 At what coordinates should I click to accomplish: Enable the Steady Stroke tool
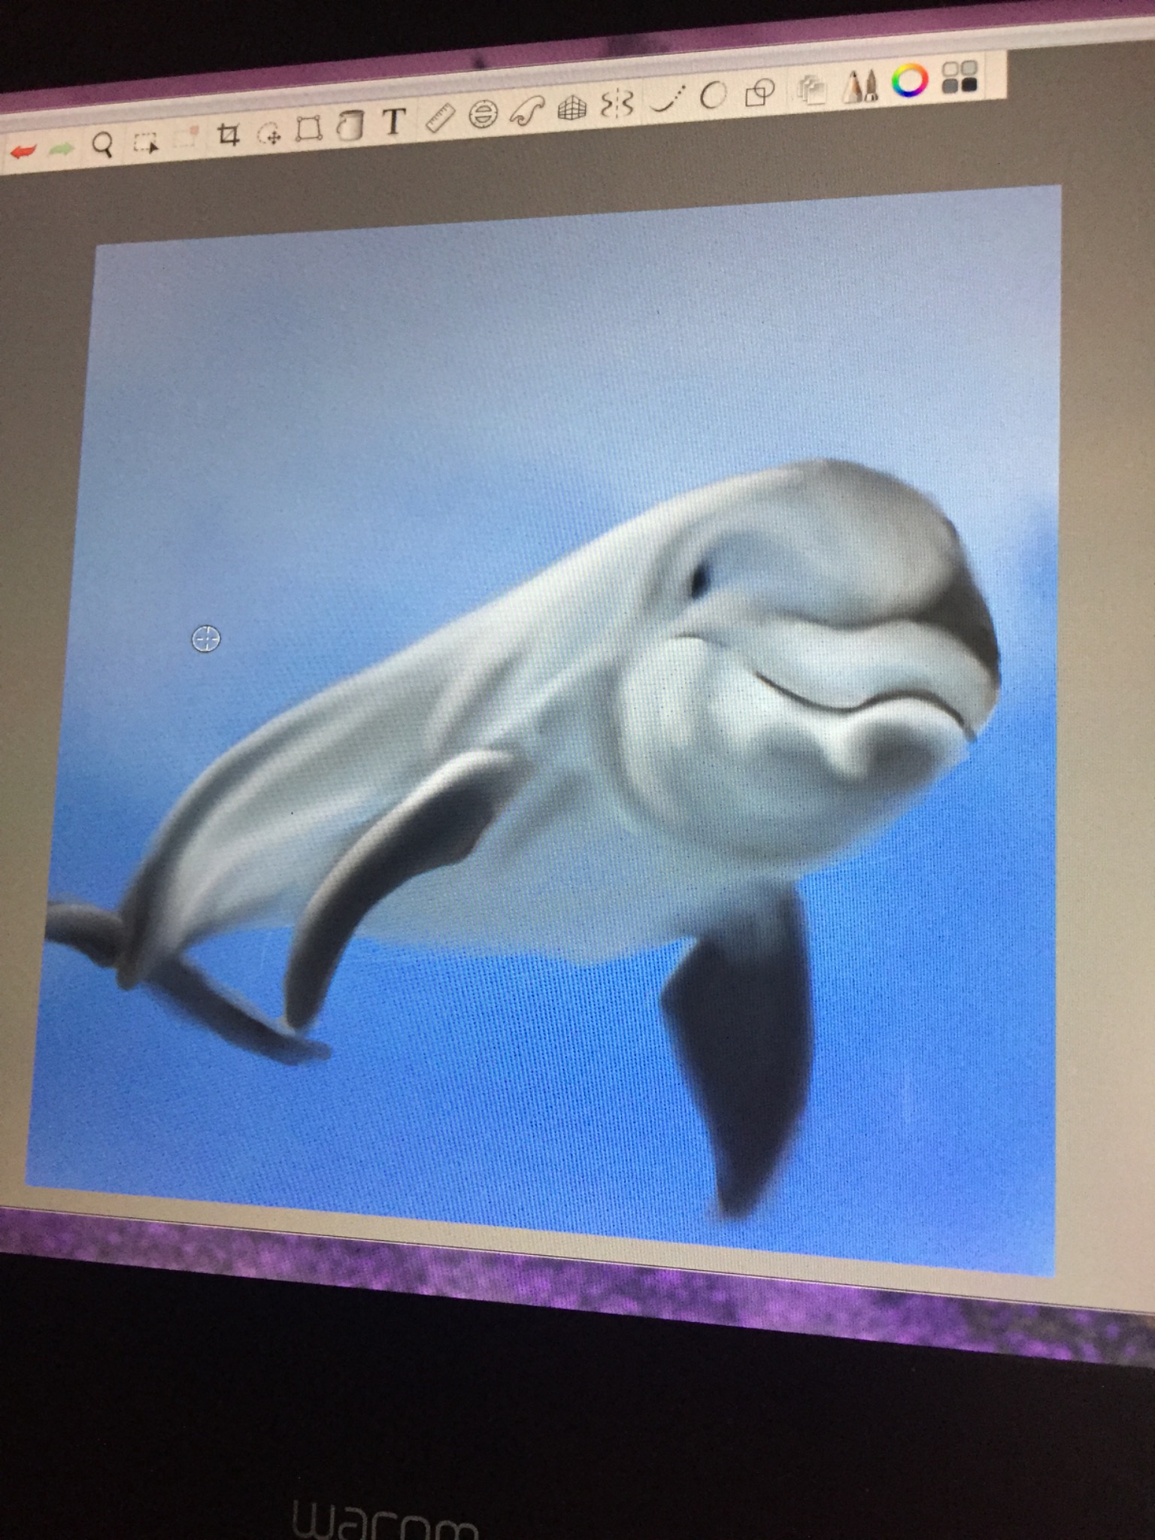tap(668, 100)
